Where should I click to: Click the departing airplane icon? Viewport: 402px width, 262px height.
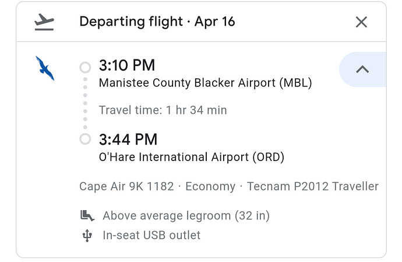pos(44,22)
